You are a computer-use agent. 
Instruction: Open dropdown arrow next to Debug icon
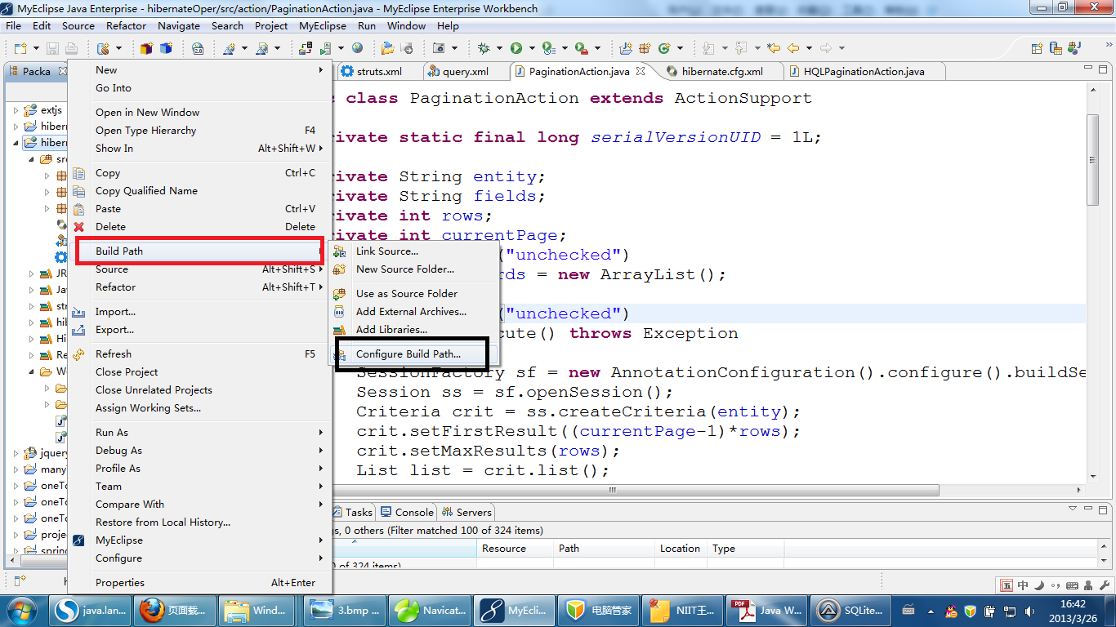(499, 48)
